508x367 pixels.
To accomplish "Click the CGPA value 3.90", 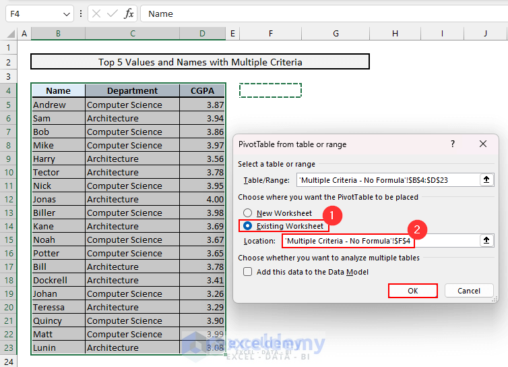I will [x=202, y=320].
